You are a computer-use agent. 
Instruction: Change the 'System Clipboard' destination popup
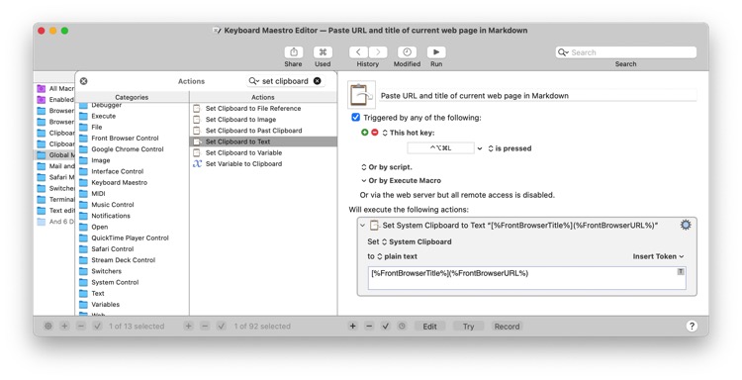click(x=417, y=241)
